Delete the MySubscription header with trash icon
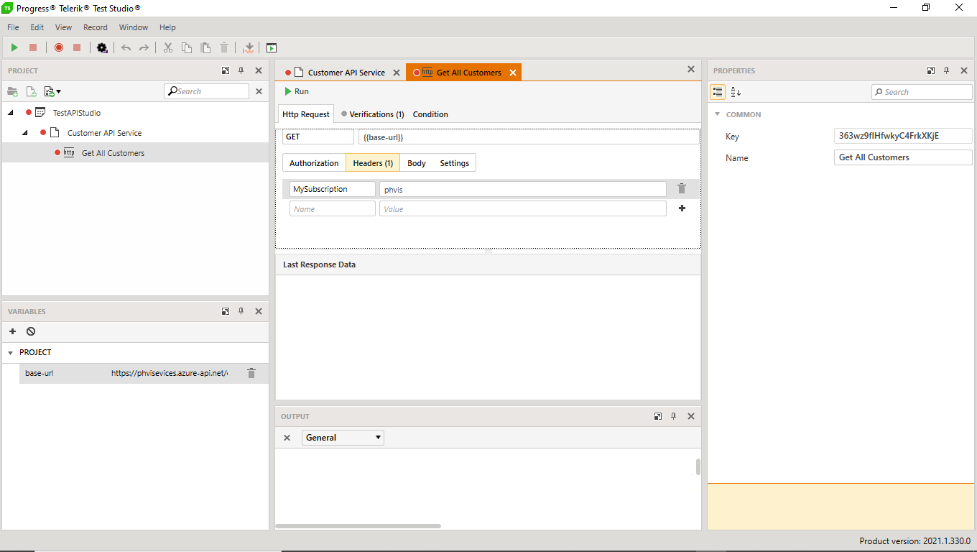 (682, 189)
